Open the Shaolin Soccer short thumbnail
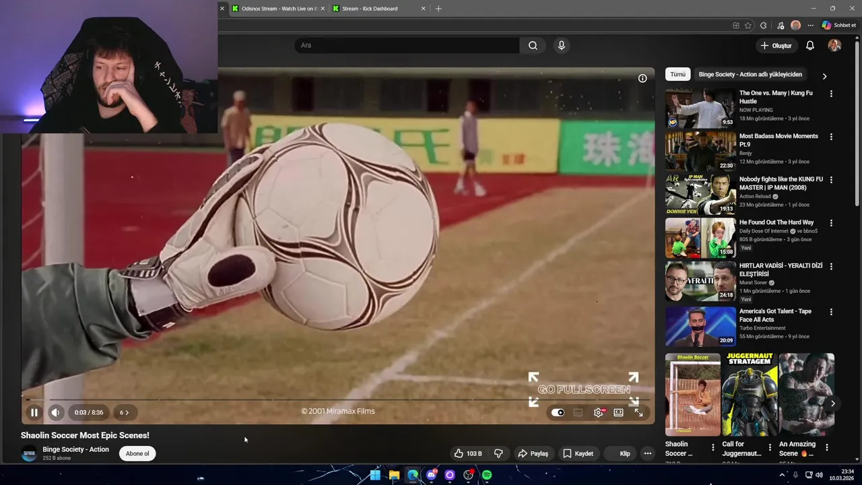This screenshot has height=485, width=862. [693, 395]
